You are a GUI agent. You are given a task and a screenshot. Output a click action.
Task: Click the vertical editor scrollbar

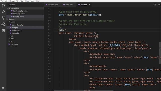pos(160,53)
